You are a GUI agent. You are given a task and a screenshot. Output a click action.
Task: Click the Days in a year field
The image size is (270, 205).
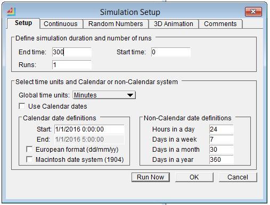[x=221, y=160]
